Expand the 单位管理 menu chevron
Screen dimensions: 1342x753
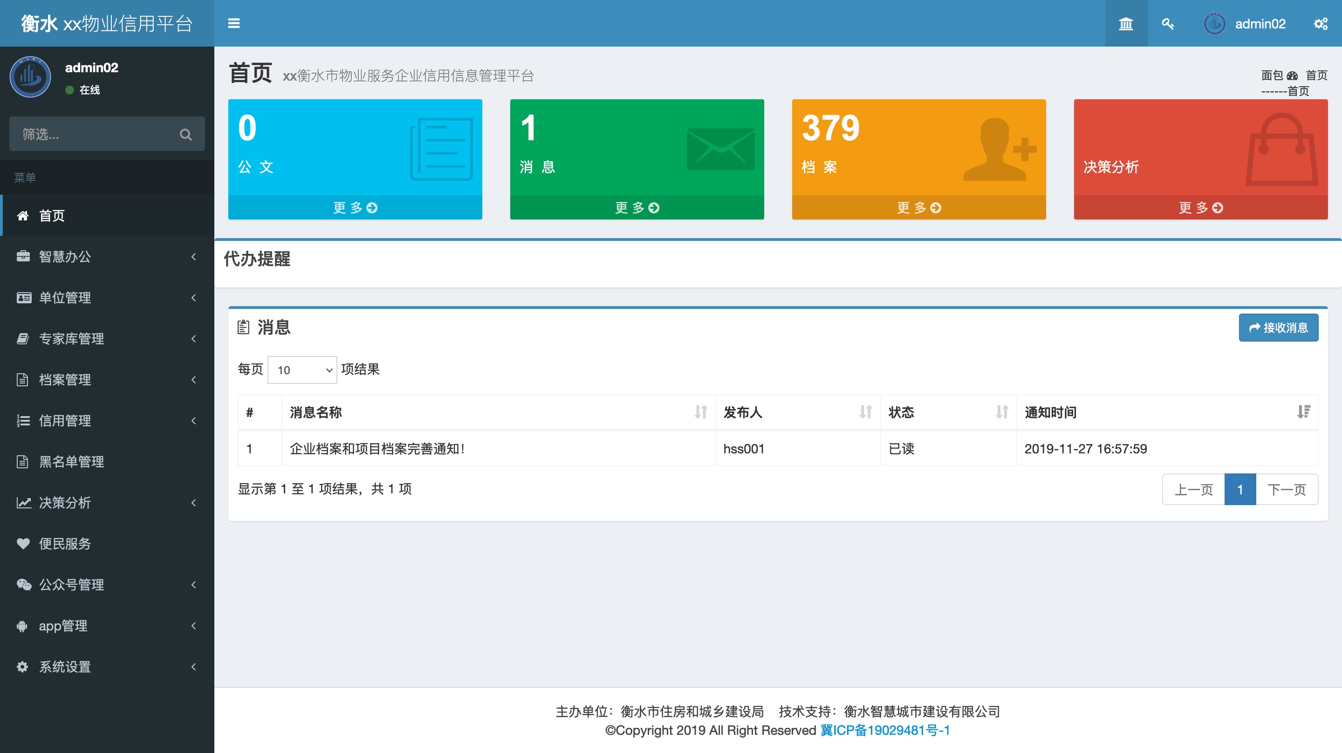pos(194,298)
